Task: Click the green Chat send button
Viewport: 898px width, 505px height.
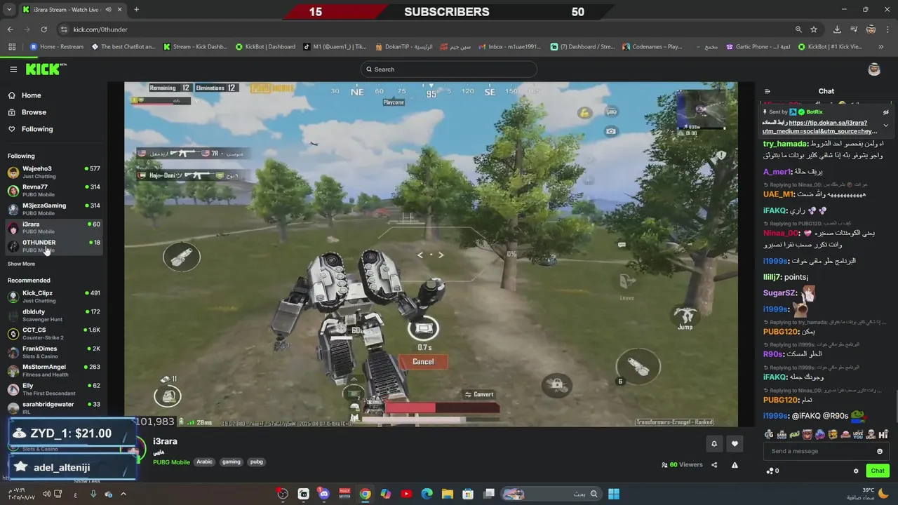Action: (878, 471)
